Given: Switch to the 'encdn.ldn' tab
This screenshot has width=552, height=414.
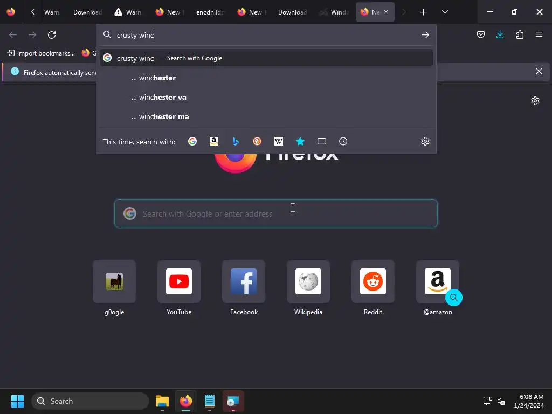Looking at the screenshot, I should [x=210, y=12].
